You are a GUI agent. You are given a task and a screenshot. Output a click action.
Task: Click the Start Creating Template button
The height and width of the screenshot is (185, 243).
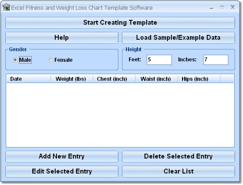point(120,23)
